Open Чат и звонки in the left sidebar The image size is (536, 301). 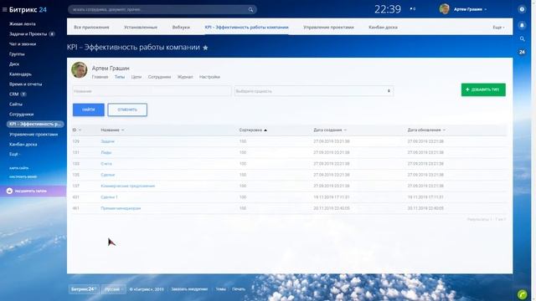23,44
